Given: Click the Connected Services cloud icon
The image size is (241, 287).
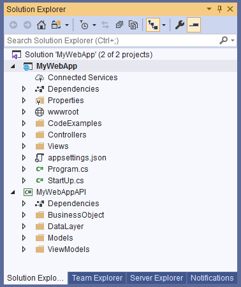Looking at the screenshot, I should (40, 78).
